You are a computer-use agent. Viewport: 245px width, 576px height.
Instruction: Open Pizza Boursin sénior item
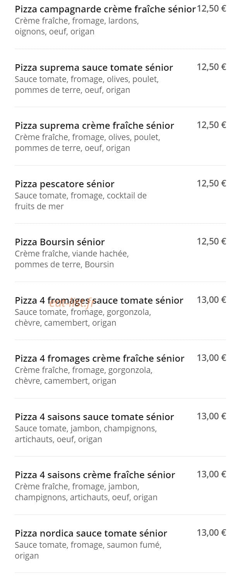[60, 242]
